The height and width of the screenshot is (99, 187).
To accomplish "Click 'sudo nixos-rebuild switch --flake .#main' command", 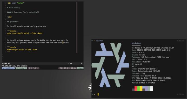I will click(x=25, y=33).
